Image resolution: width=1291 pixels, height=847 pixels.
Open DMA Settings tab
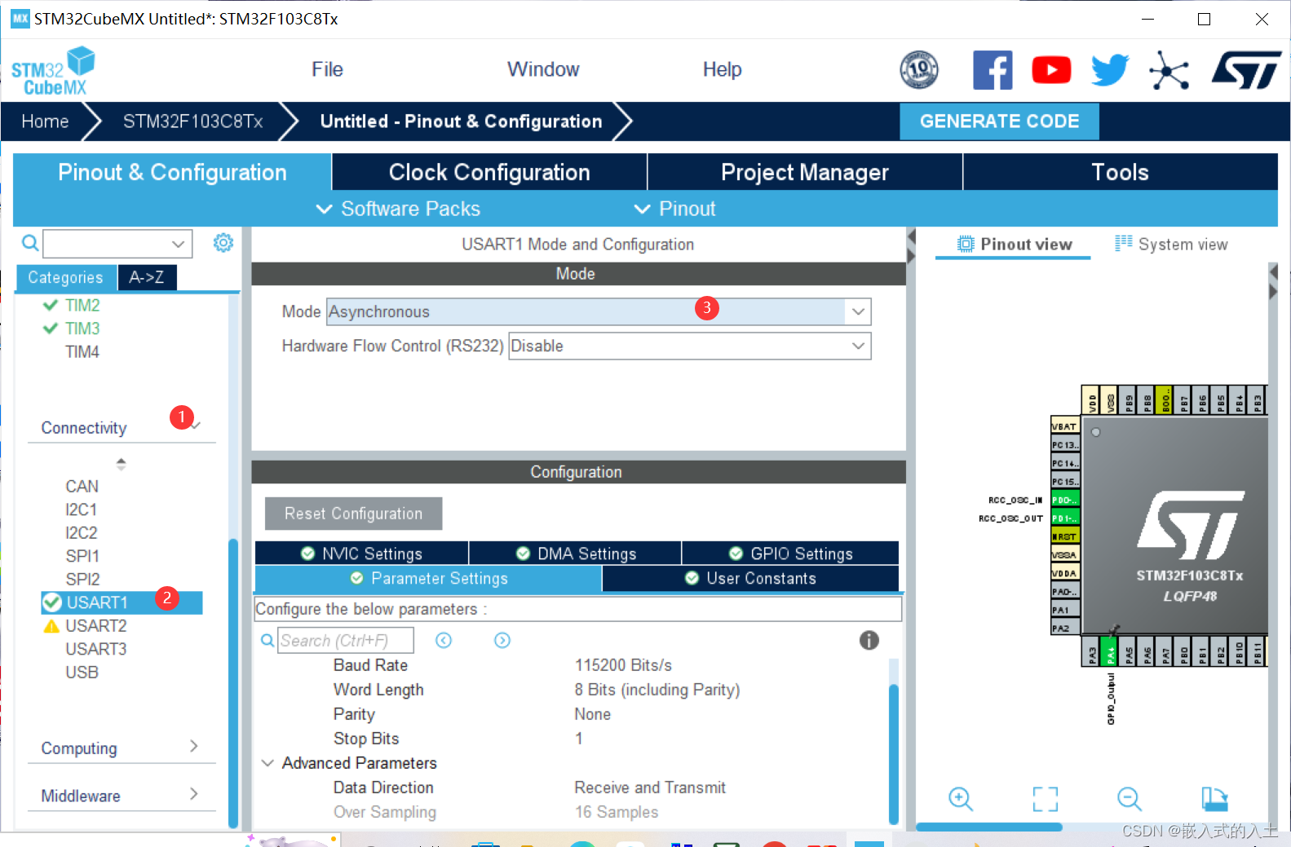point(576,554)
